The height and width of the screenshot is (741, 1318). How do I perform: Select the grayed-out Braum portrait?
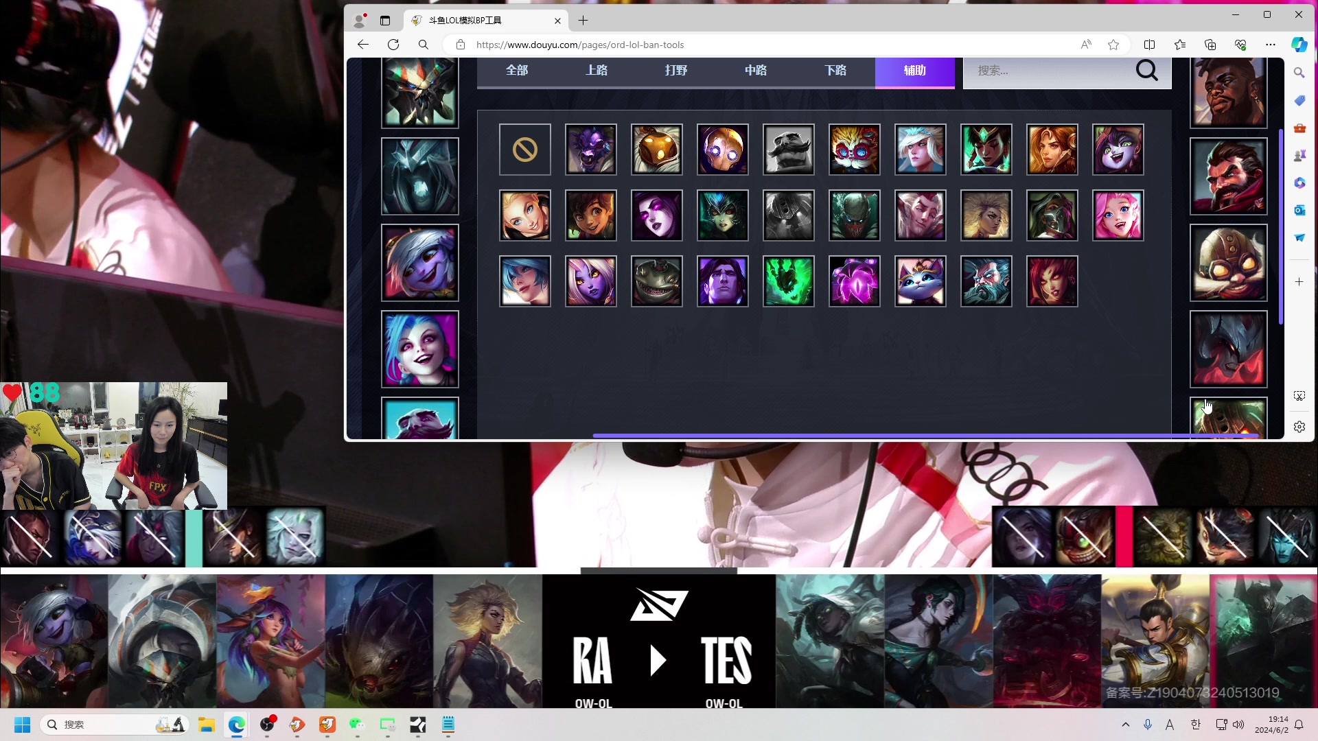point(788,150)
